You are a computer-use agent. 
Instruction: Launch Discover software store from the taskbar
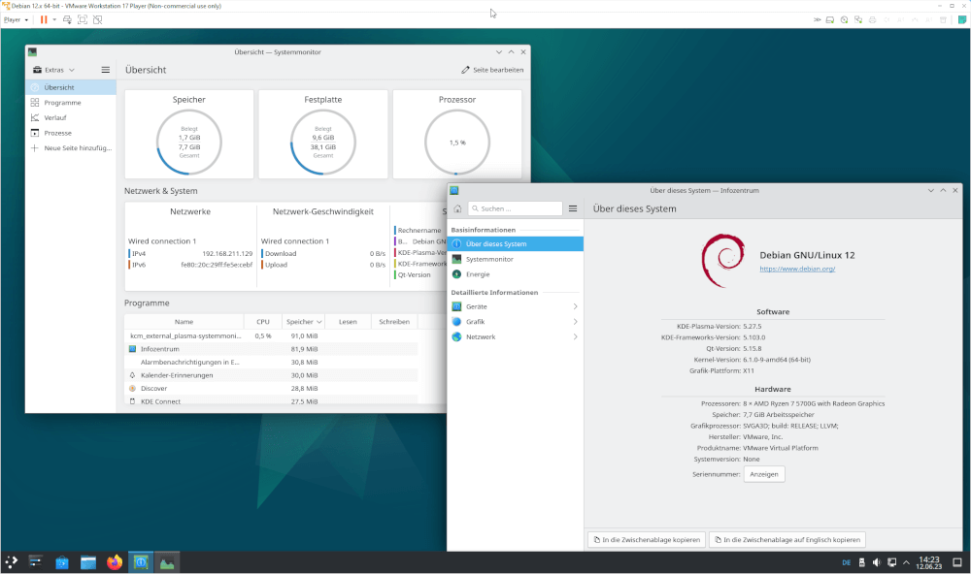pos(62,562)
